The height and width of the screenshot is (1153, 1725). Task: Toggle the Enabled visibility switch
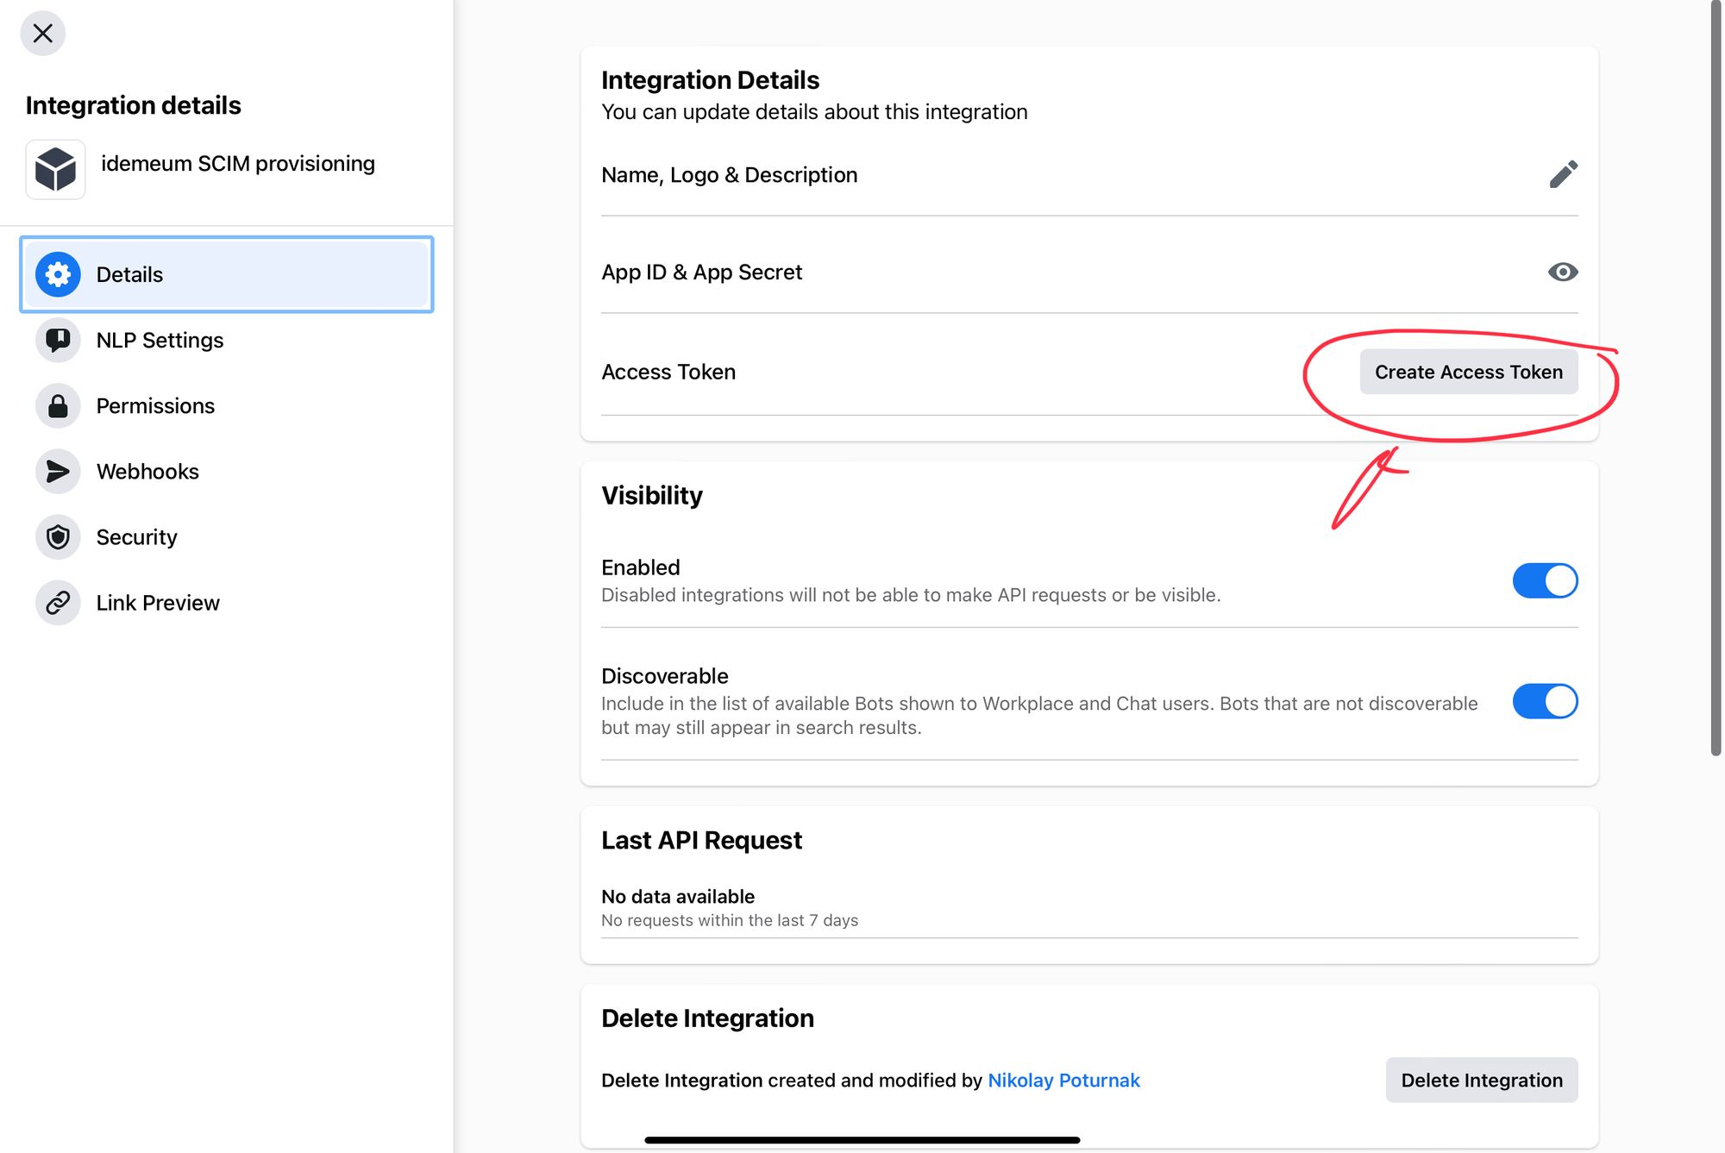[x=1545, y=580]
